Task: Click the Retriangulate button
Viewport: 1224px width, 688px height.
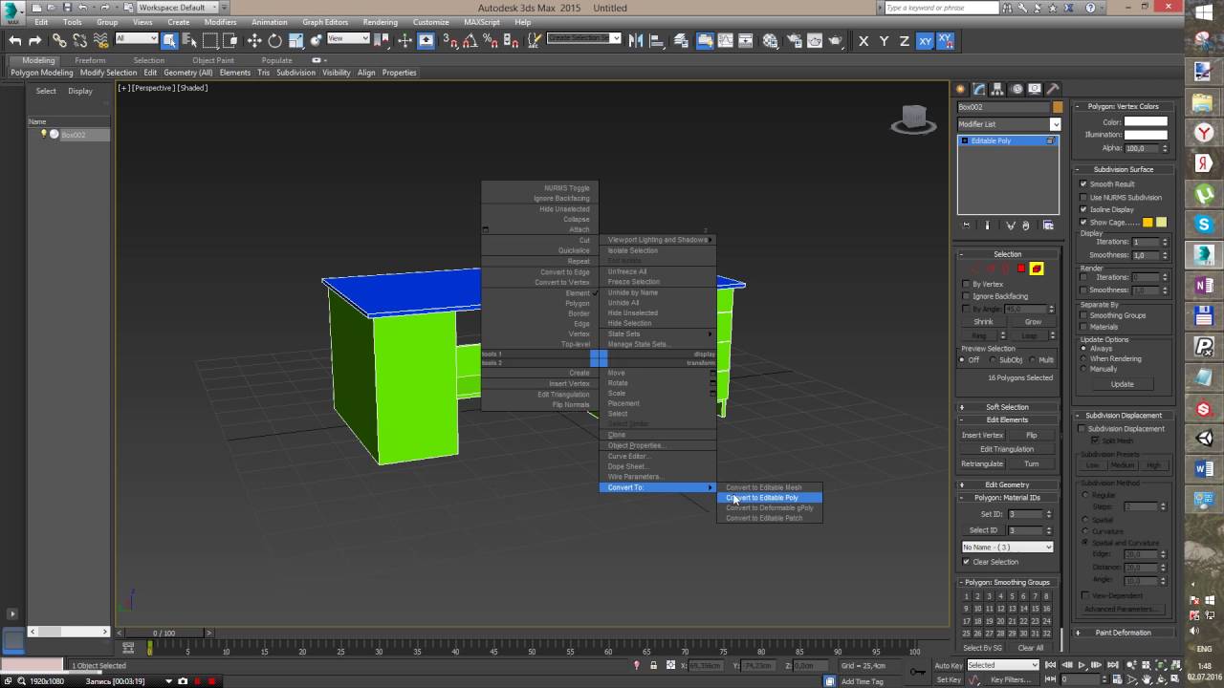Action: tap(982, 463)
